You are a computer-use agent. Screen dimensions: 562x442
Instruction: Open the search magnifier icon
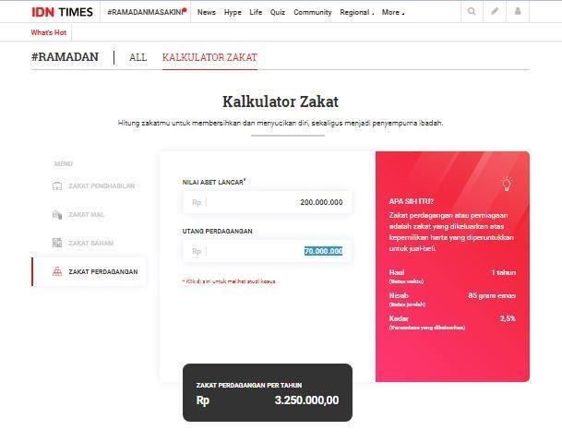pos(472,11)
